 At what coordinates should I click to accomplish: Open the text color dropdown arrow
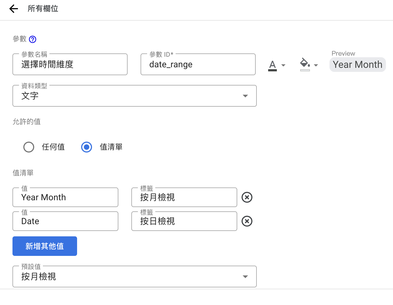283,65
